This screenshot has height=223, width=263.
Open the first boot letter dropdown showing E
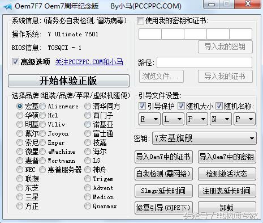click(149, 119)
